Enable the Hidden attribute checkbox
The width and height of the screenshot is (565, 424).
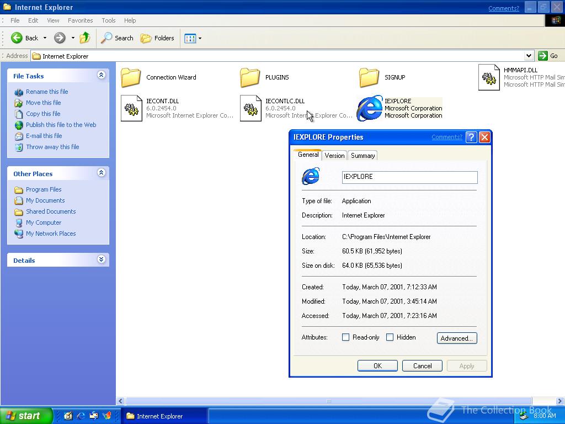(390, 337)
